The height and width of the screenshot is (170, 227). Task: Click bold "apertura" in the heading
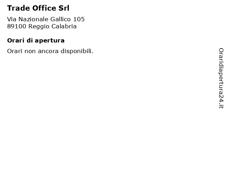[50, 41]
